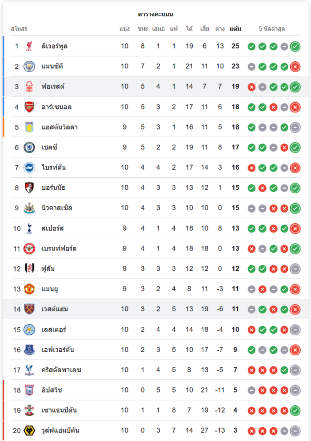Viewport: 311px width, 441px height.
Task: Click the Arsenal club crest icon
Action: (x=29, y=107)
